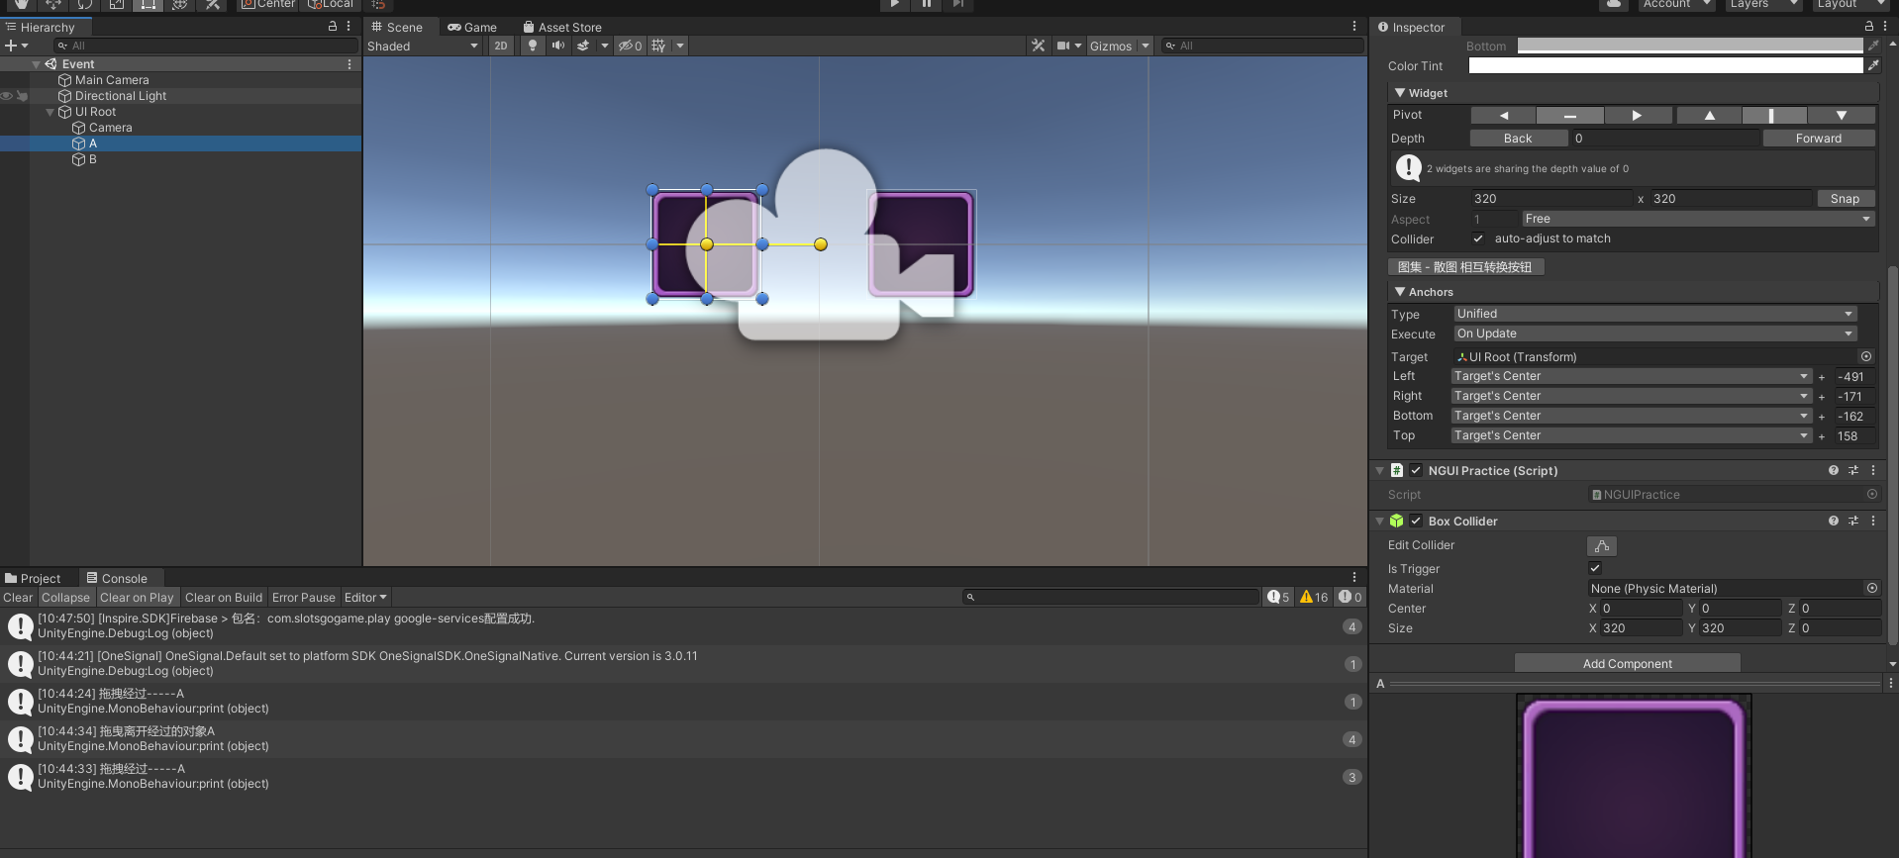Click the Pause button

point(927,4)
